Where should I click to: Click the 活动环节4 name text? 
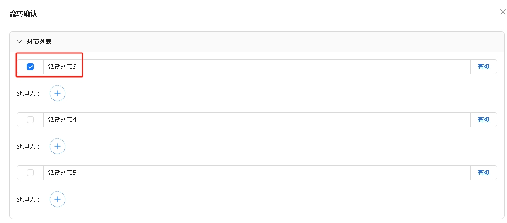[x=62, y=120]
